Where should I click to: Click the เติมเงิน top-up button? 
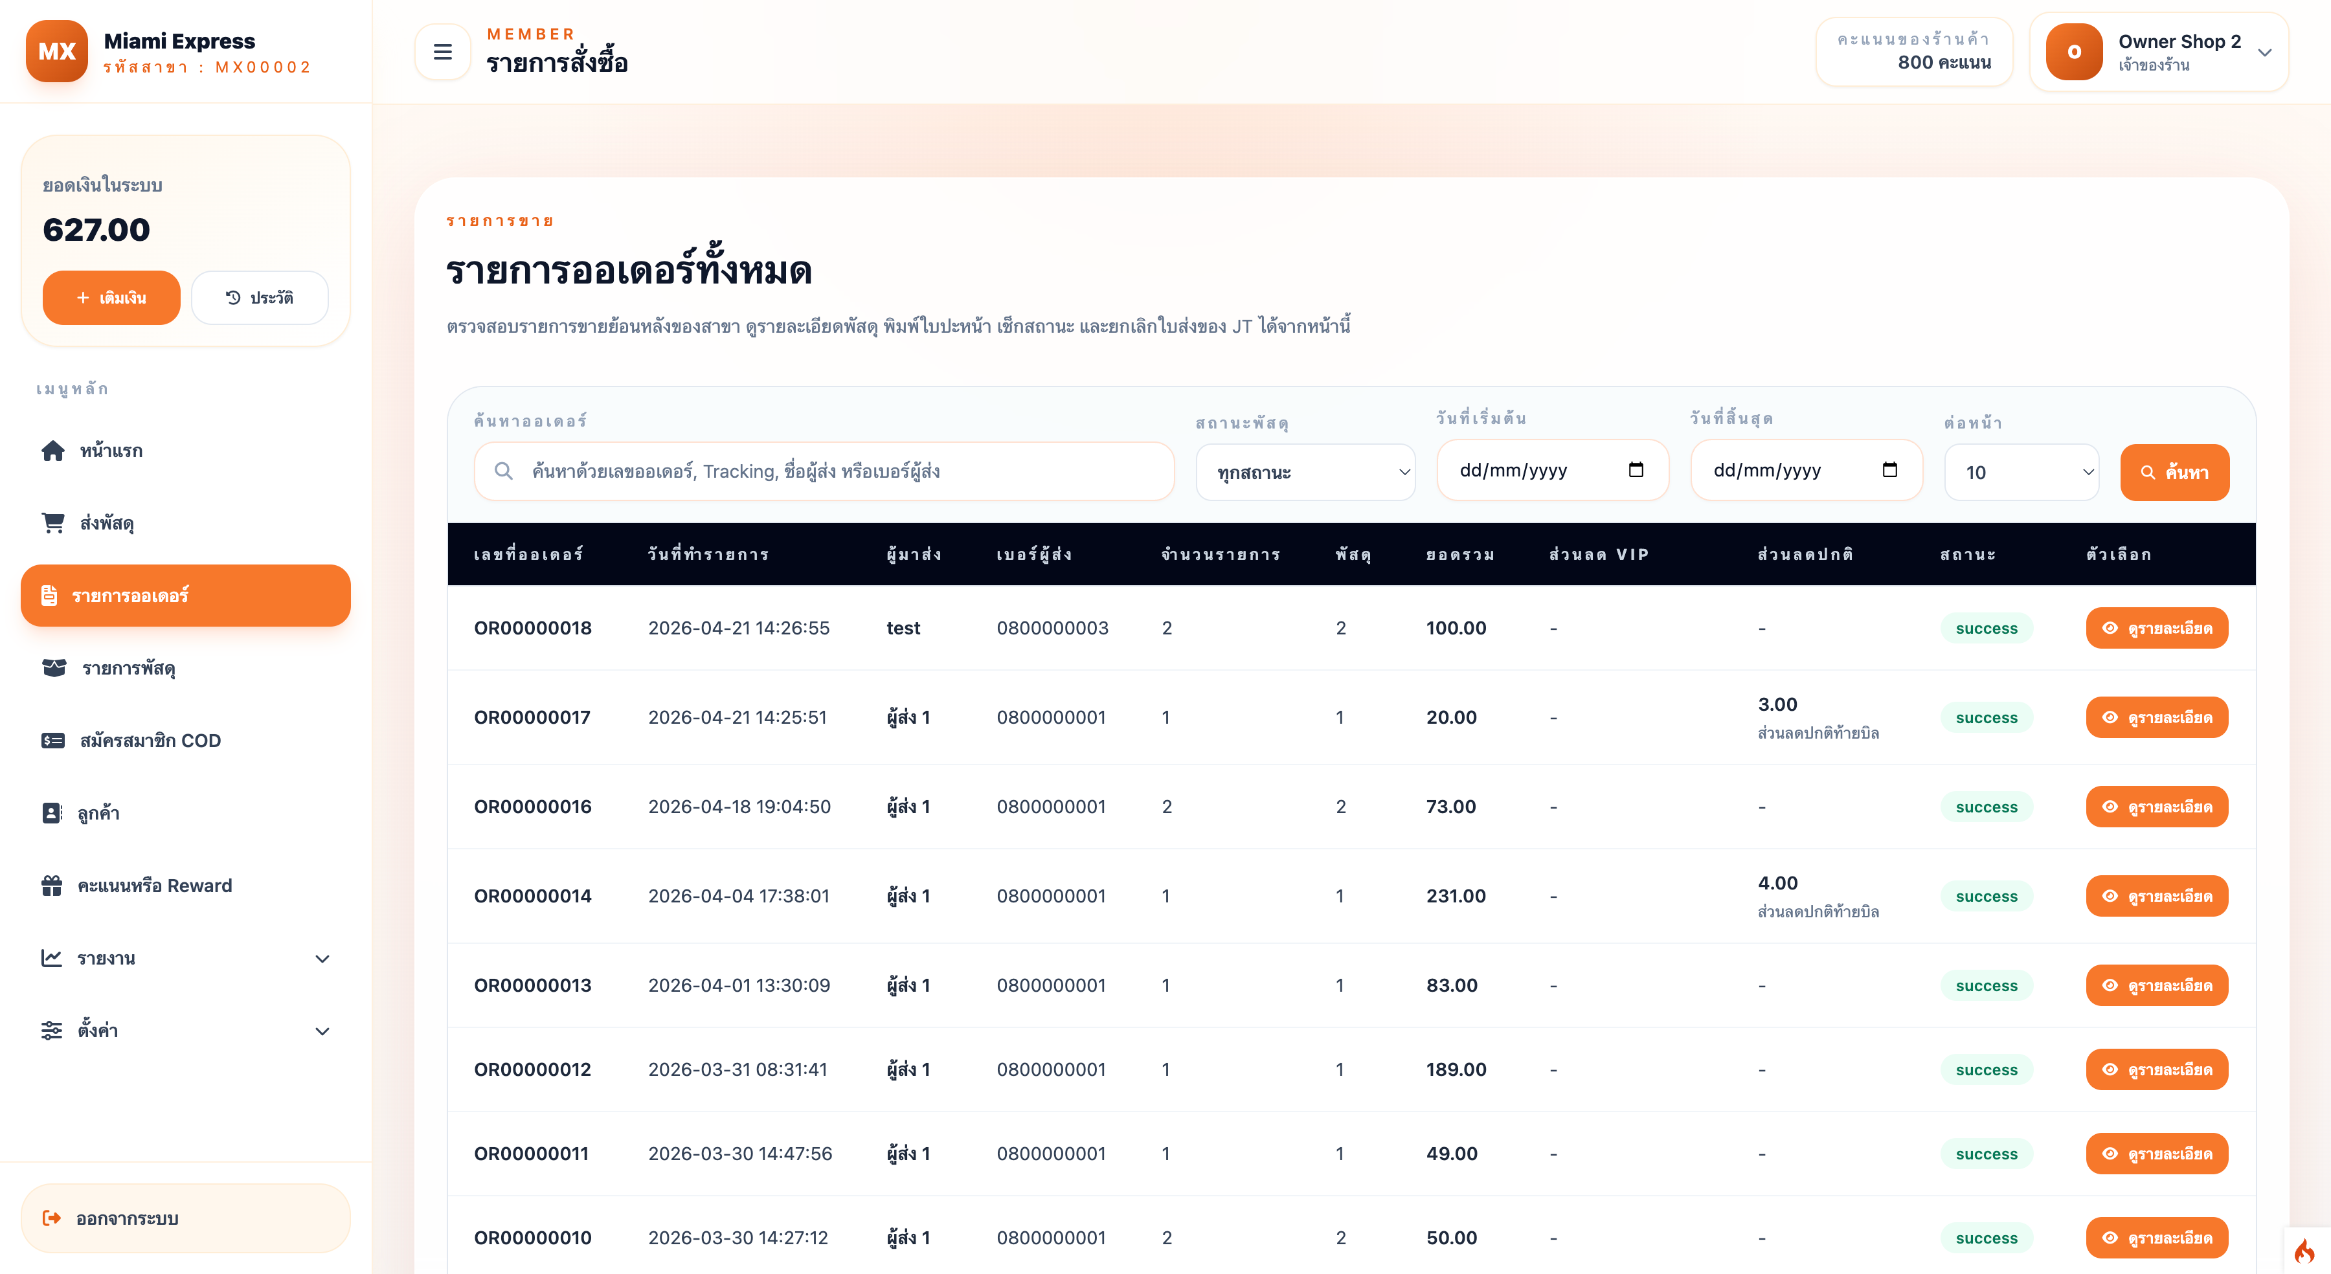coord(110,296)
